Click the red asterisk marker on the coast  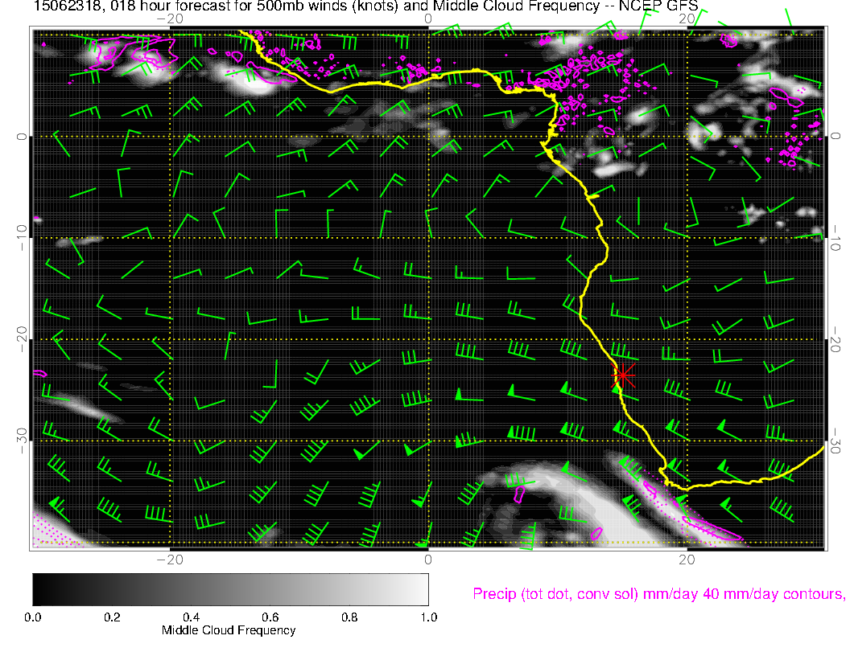click(624, 375)
